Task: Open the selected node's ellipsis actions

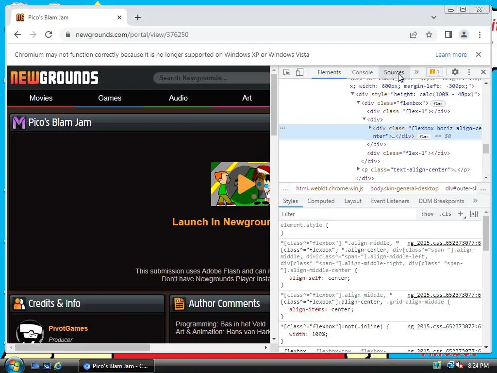Action: point(283,128)
